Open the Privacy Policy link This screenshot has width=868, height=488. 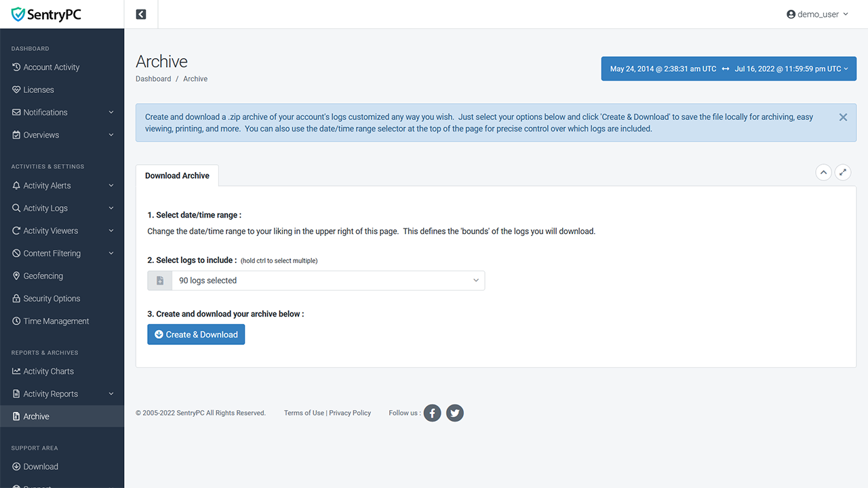pos(350,413)
